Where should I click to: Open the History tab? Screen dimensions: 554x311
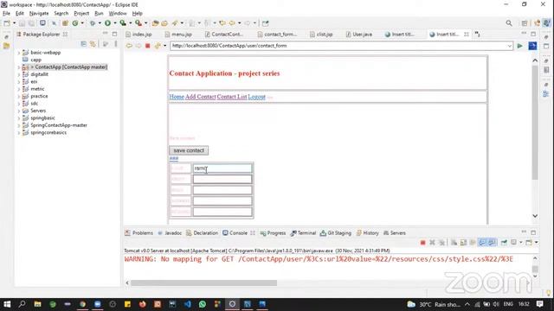pyautogui.click(x=367, y=232)
